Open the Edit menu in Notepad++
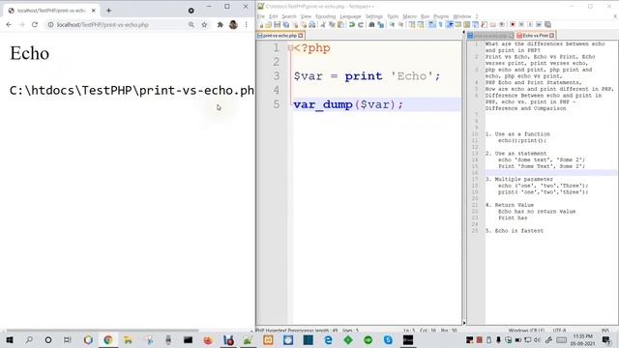 coord(273,16)
